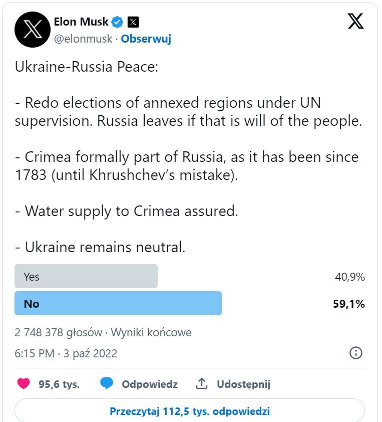
Task: Open the @elonmusk handle link
Action: pyautogui.click(x=83, y=39)
